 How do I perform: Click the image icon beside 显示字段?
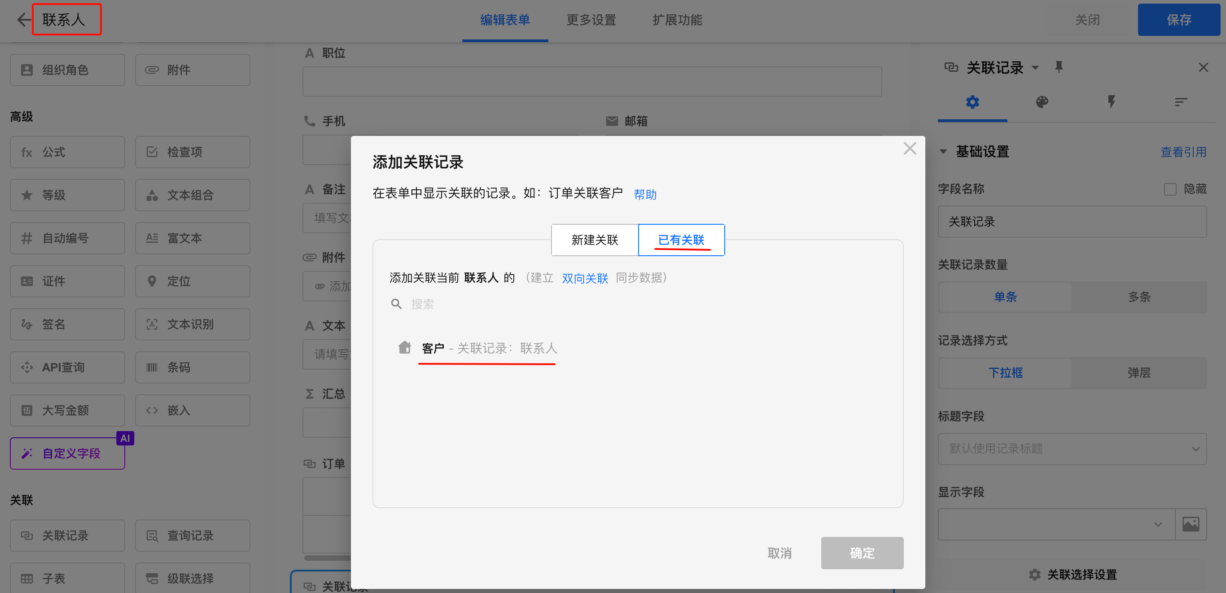coord(1190,524)
